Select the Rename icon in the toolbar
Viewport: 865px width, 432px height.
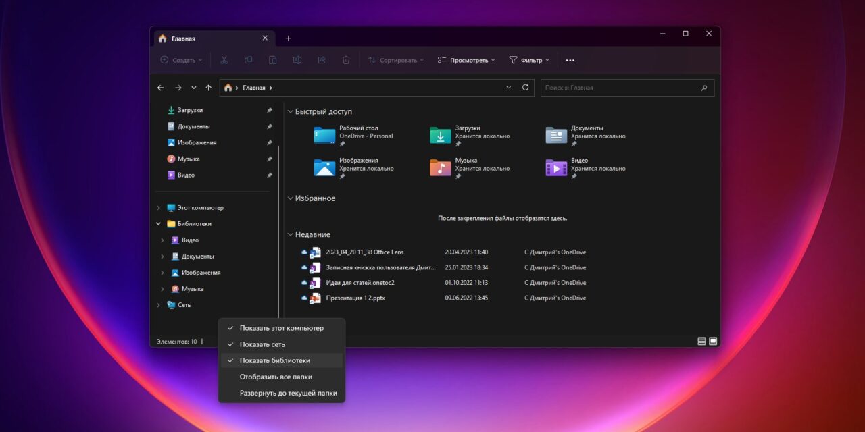tap(297, 60)
